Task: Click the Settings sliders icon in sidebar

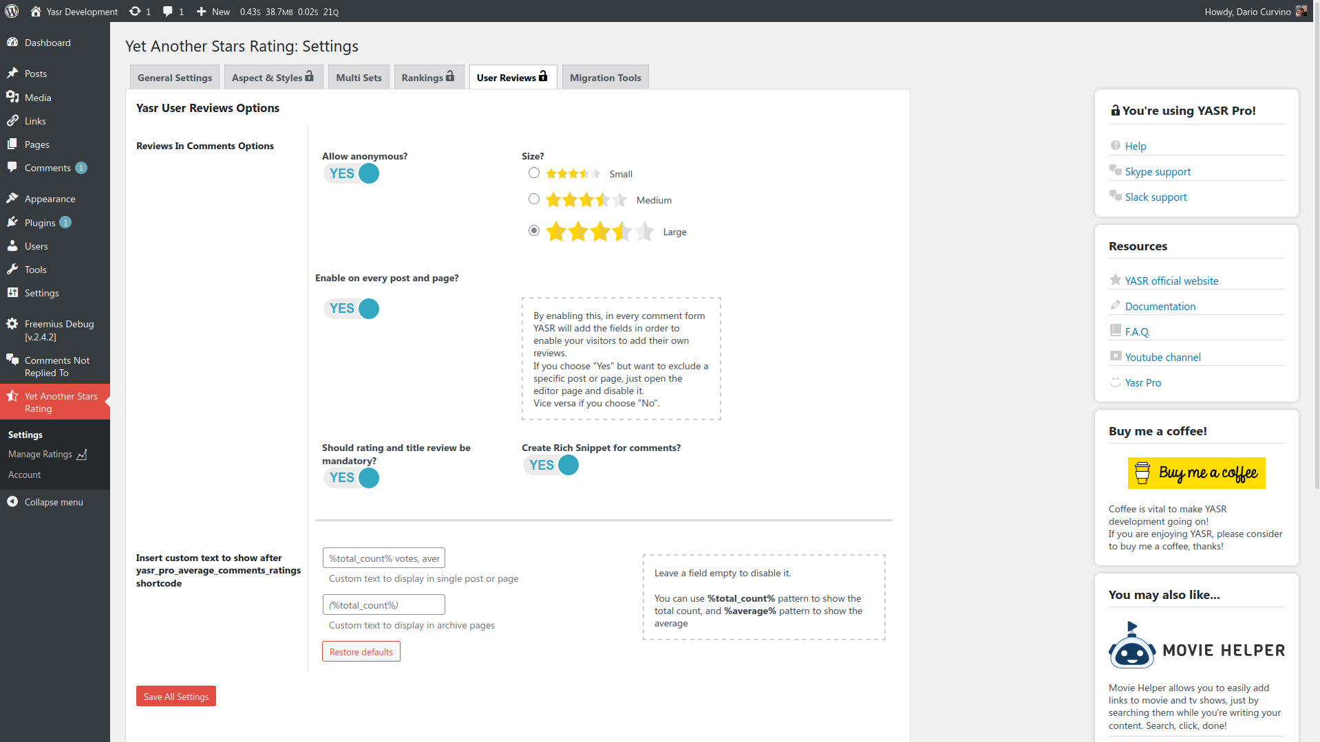Action: [12, 292]
